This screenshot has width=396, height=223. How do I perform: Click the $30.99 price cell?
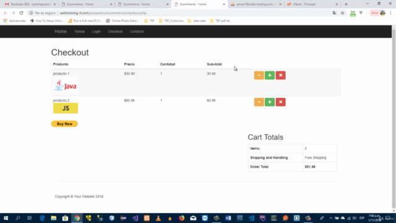129,74
